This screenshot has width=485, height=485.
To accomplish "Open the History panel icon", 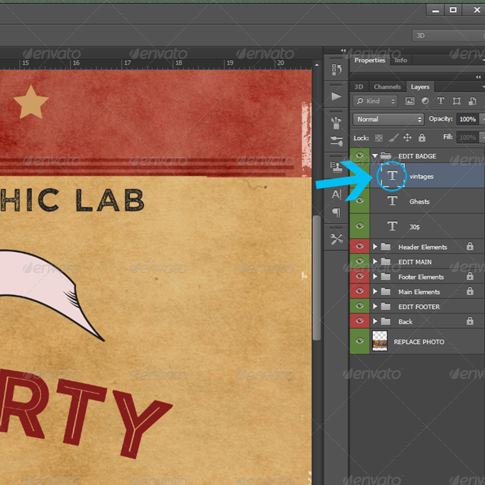I will (337, 70).
